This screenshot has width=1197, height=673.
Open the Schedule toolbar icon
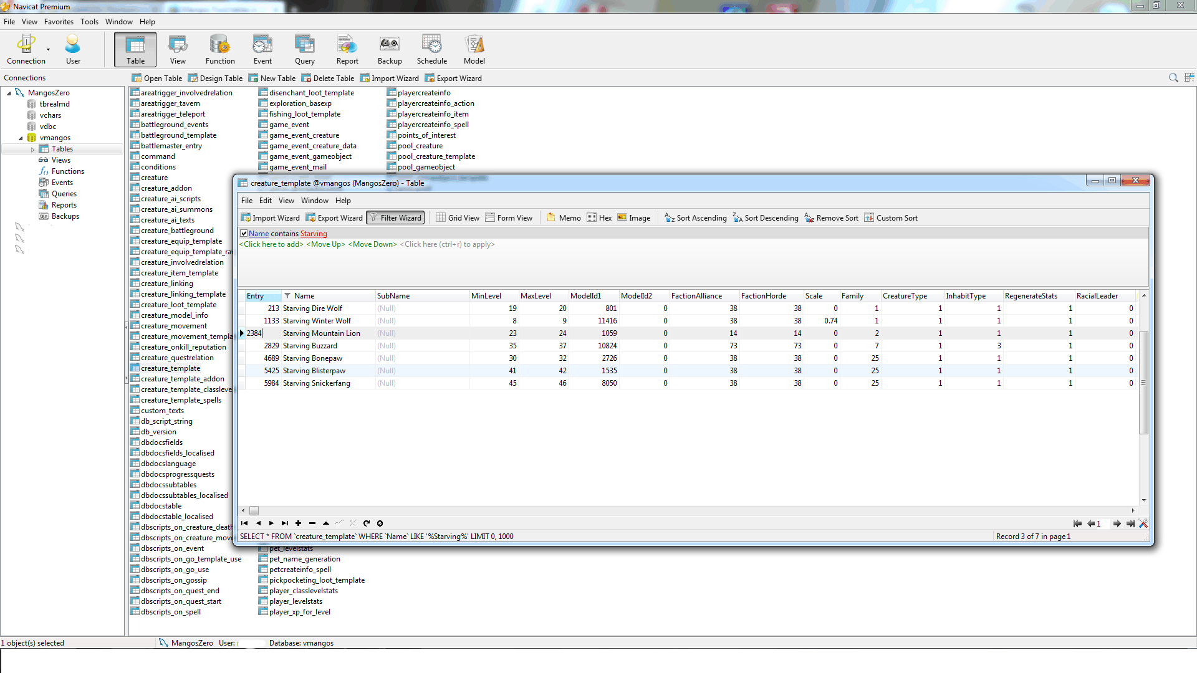(x=432, y=49)
